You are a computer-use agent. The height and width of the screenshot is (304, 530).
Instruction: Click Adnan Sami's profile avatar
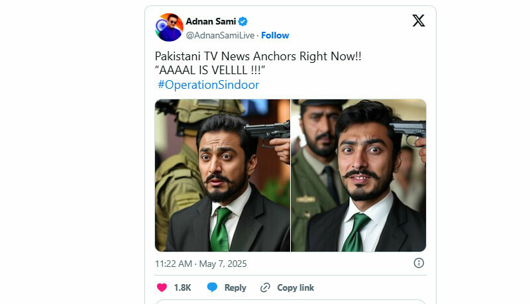point(170,27)
